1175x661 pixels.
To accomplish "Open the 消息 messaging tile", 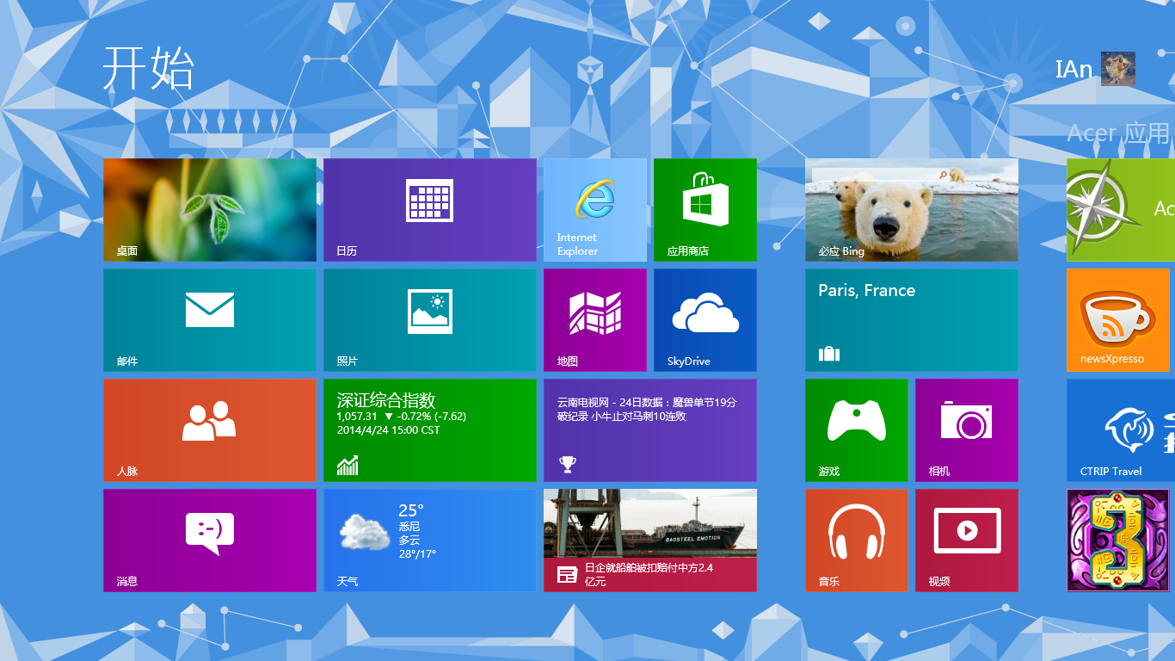I will tap(210, 541).
